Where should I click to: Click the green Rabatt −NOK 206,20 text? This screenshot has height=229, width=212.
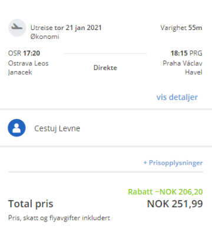[165, 192]
